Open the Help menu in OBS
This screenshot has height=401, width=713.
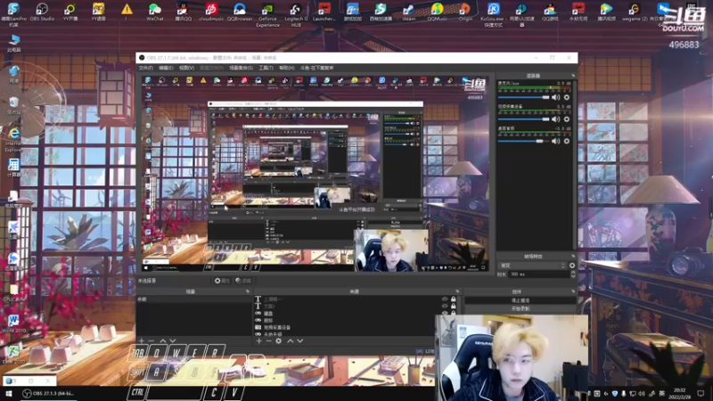pos(286,68)
